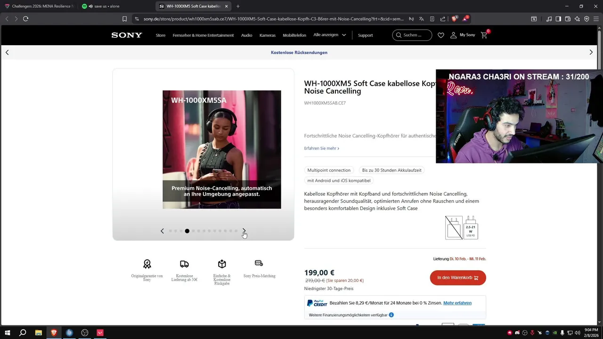The image size is (603, 339).
Task: Follow the Erfahren Sie mehr link
Action: (x=322, y=148)
